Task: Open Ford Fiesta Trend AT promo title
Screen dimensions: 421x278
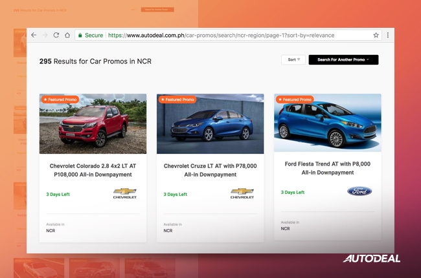Action: 328,168
